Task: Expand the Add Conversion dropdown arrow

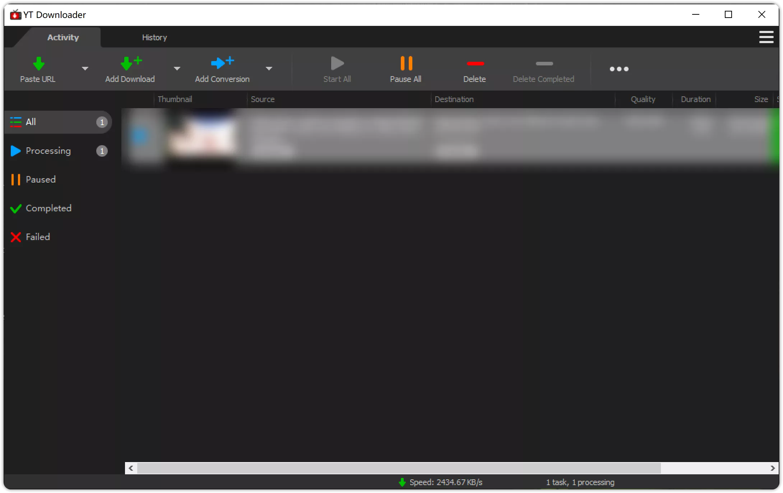Action: 269,68
